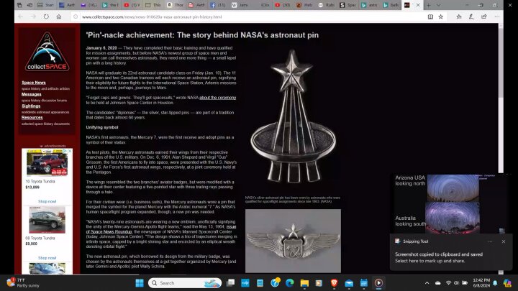
Task: Dismiss the Snipping Tool notification
Action: coord(504,241)
